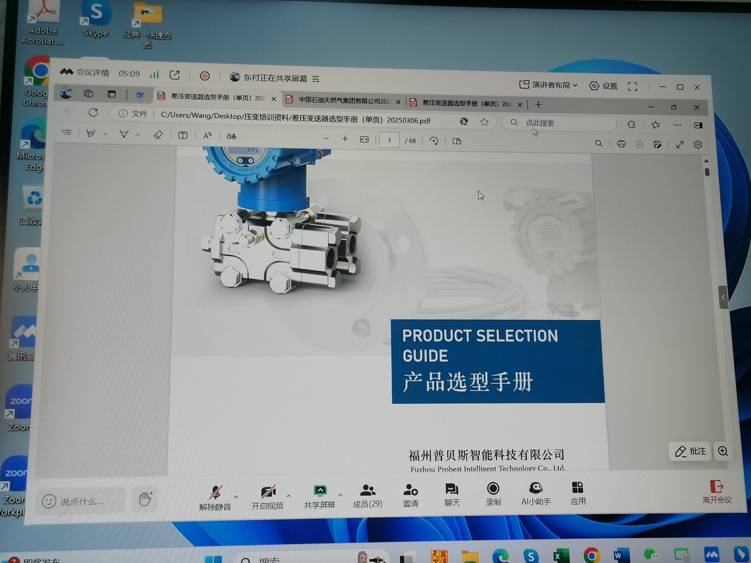Screen dimensions: 751x563
Task: Open the print icon in the PDF toolbar
Action: (621, 144)
